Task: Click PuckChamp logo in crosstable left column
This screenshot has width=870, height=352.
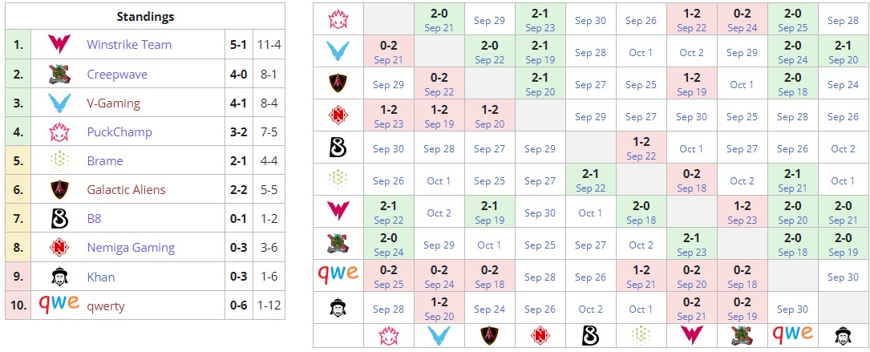Action: pos(338,20)
